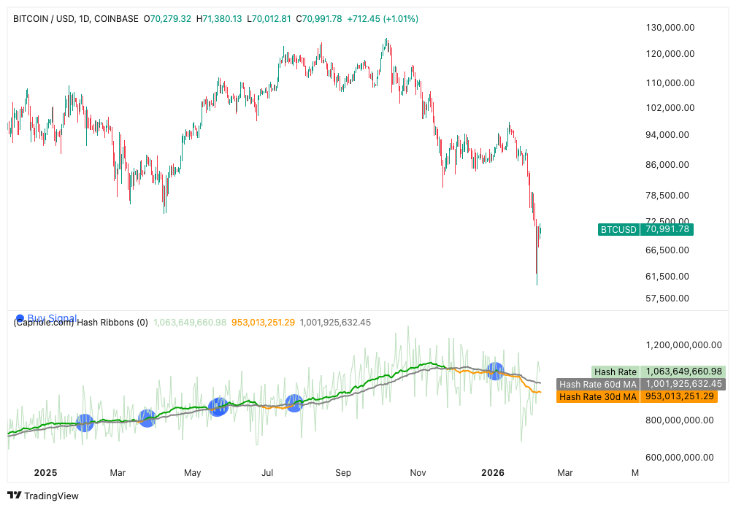The image size is (736, 508).
Task: Select the Buy Signal marker near January 2026
Action: click(496, 371)
